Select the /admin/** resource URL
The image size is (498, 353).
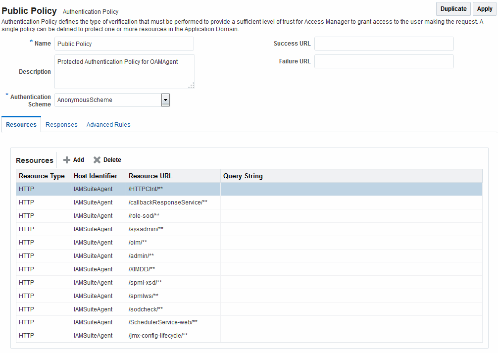click(x=142, y=256)
